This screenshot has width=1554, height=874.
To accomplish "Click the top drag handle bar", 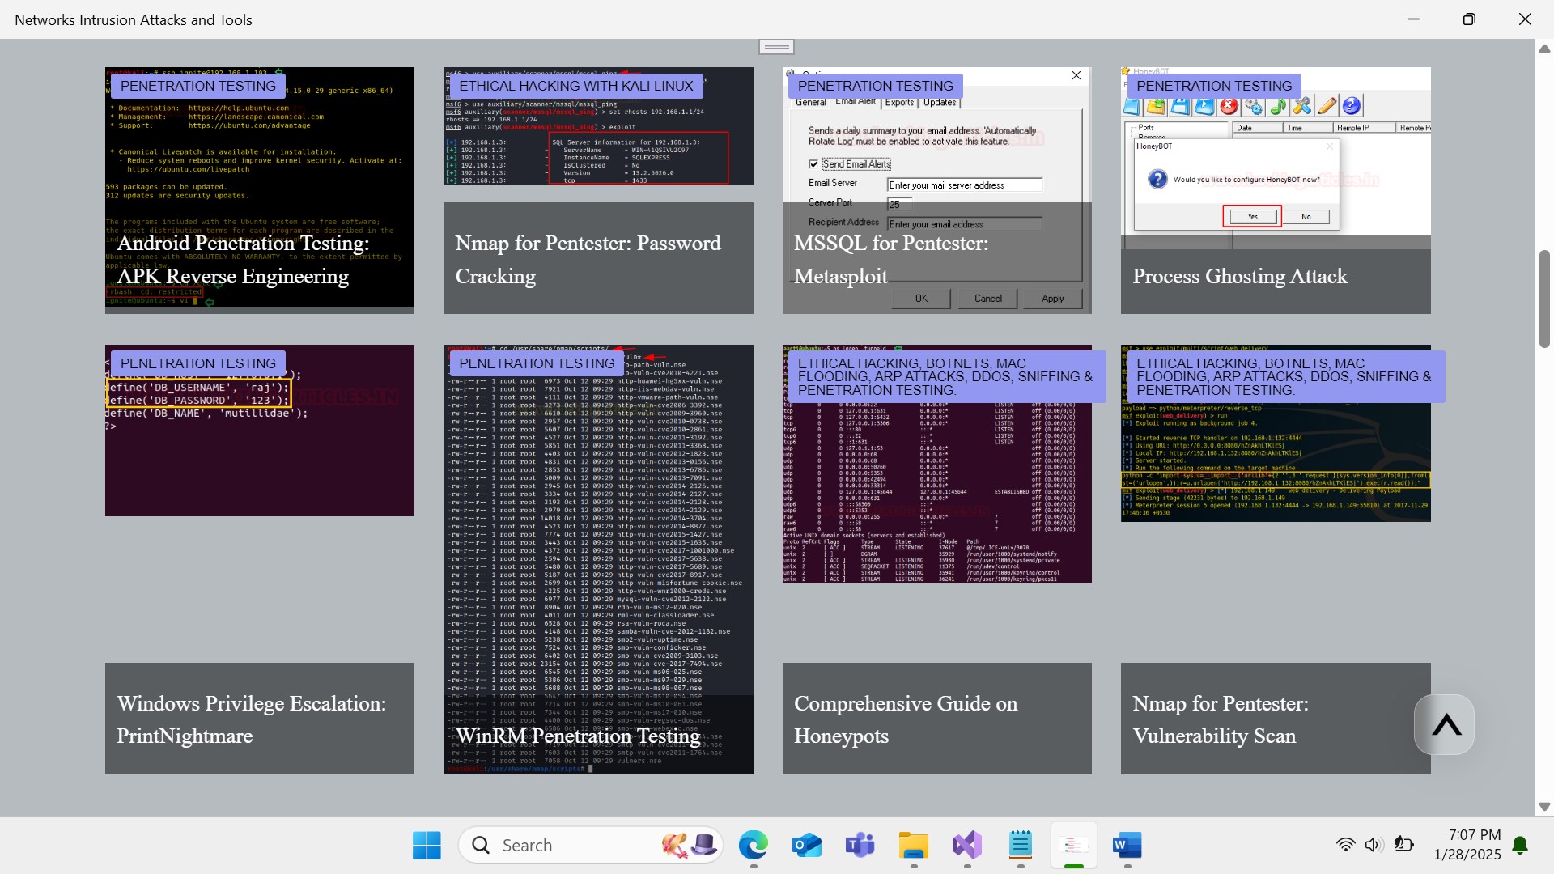I will (x=776, y=47).
